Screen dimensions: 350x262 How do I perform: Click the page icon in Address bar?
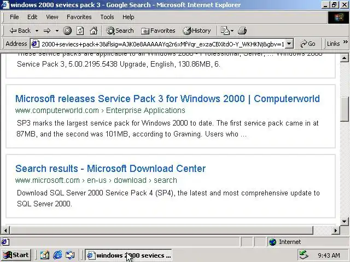(35, 44)
